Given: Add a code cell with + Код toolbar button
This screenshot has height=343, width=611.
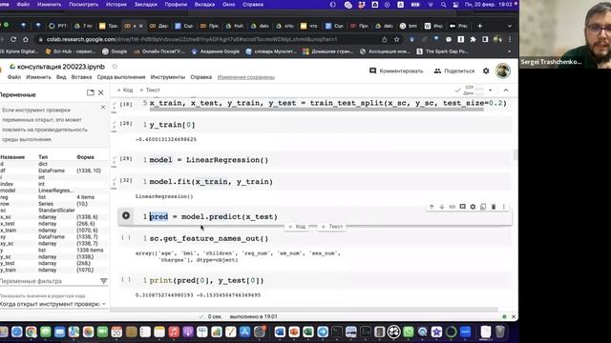Looking at the screenshot, I should pos(125,91).
